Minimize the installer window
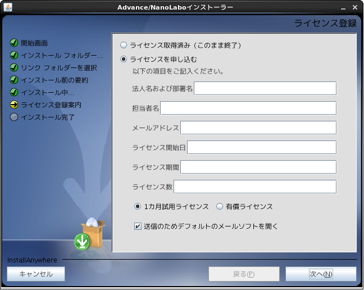The height and width of the screenshot is (290, 364). click(343, 8)
